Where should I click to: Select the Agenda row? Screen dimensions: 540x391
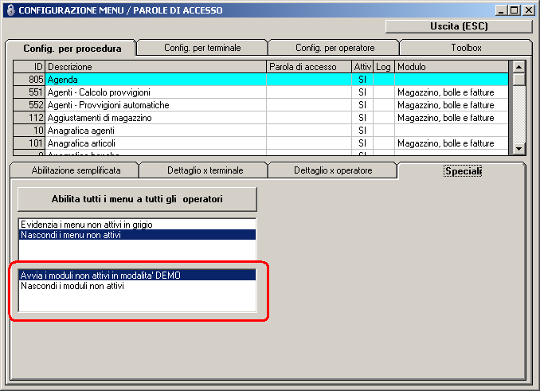[x=260, y=80]
